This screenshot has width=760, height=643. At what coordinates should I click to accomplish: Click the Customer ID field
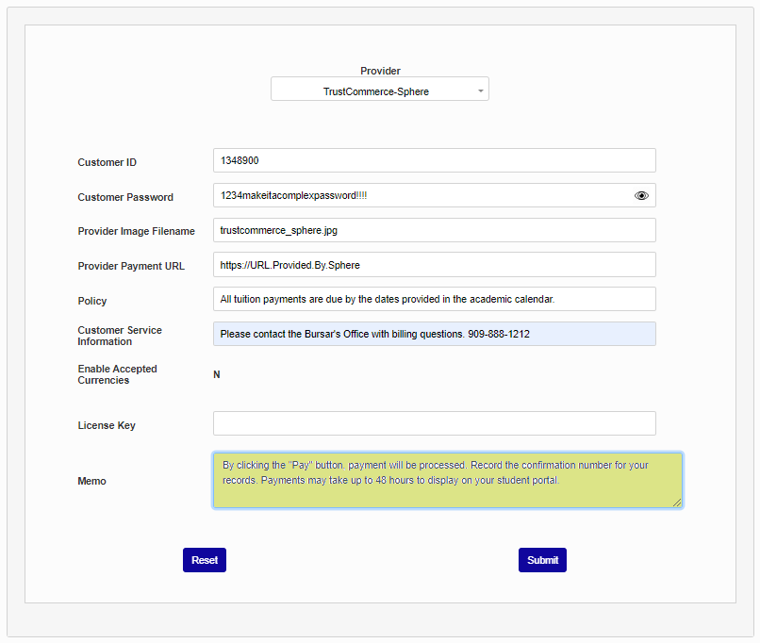pos(434,160)
